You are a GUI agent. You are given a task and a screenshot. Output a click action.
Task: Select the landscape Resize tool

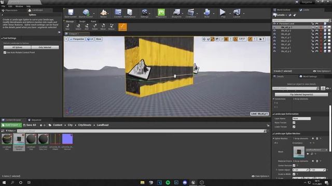112,27
